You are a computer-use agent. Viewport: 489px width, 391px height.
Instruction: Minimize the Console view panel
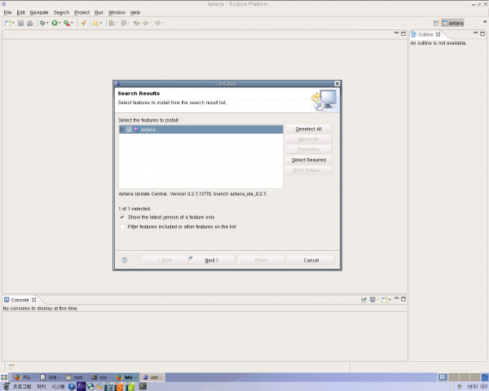tap(396, 299)
